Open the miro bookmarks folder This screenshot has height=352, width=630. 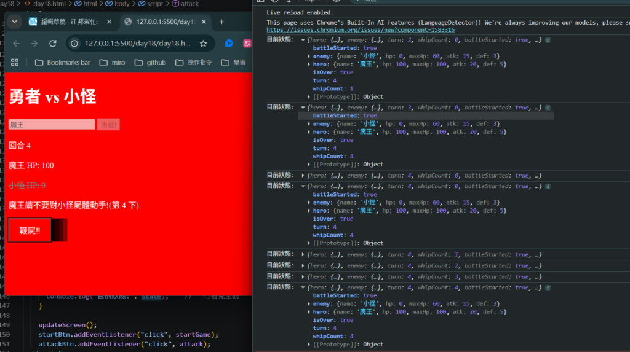click(112, 62)
